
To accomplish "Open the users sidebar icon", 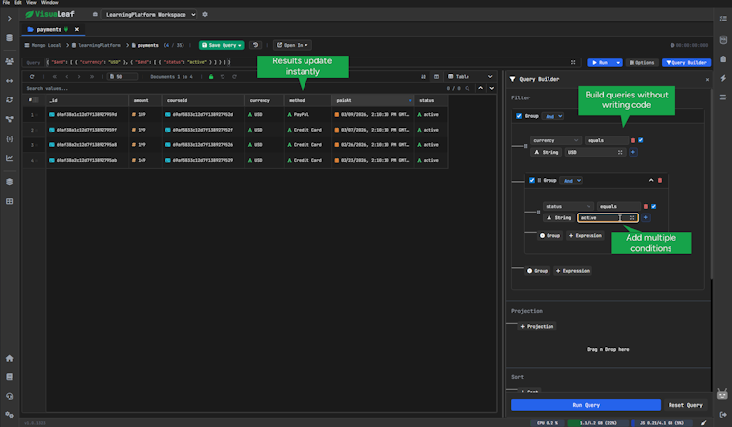I will 10,61.
